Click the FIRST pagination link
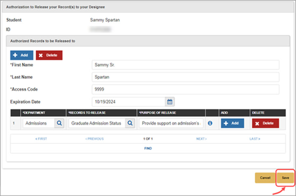Screen dimensions: 296x196 41,139
